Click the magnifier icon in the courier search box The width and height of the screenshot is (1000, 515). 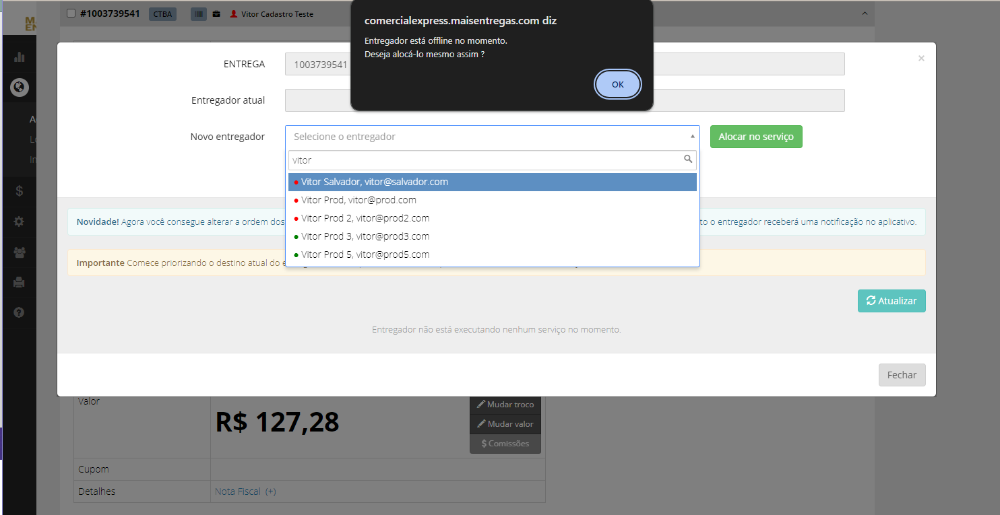pos(688,160)
